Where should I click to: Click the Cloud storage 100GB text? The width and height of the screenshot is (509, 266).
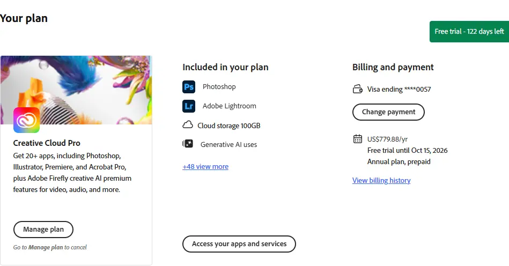[x=229, y=125]
